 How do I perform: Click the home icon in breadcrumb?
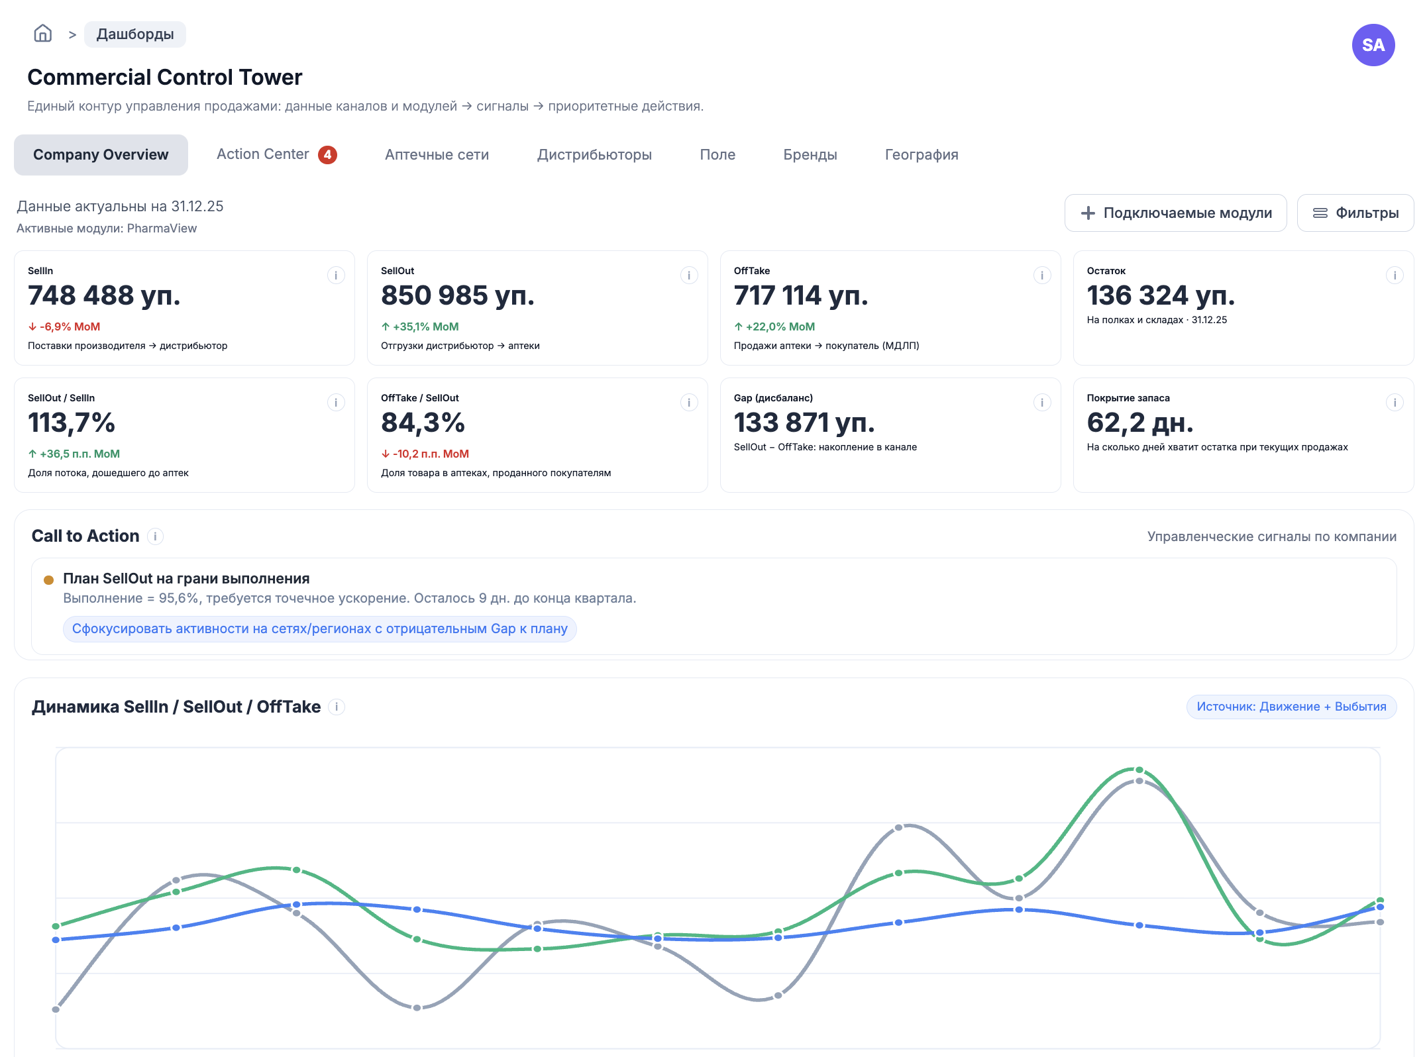pos(43,34)
